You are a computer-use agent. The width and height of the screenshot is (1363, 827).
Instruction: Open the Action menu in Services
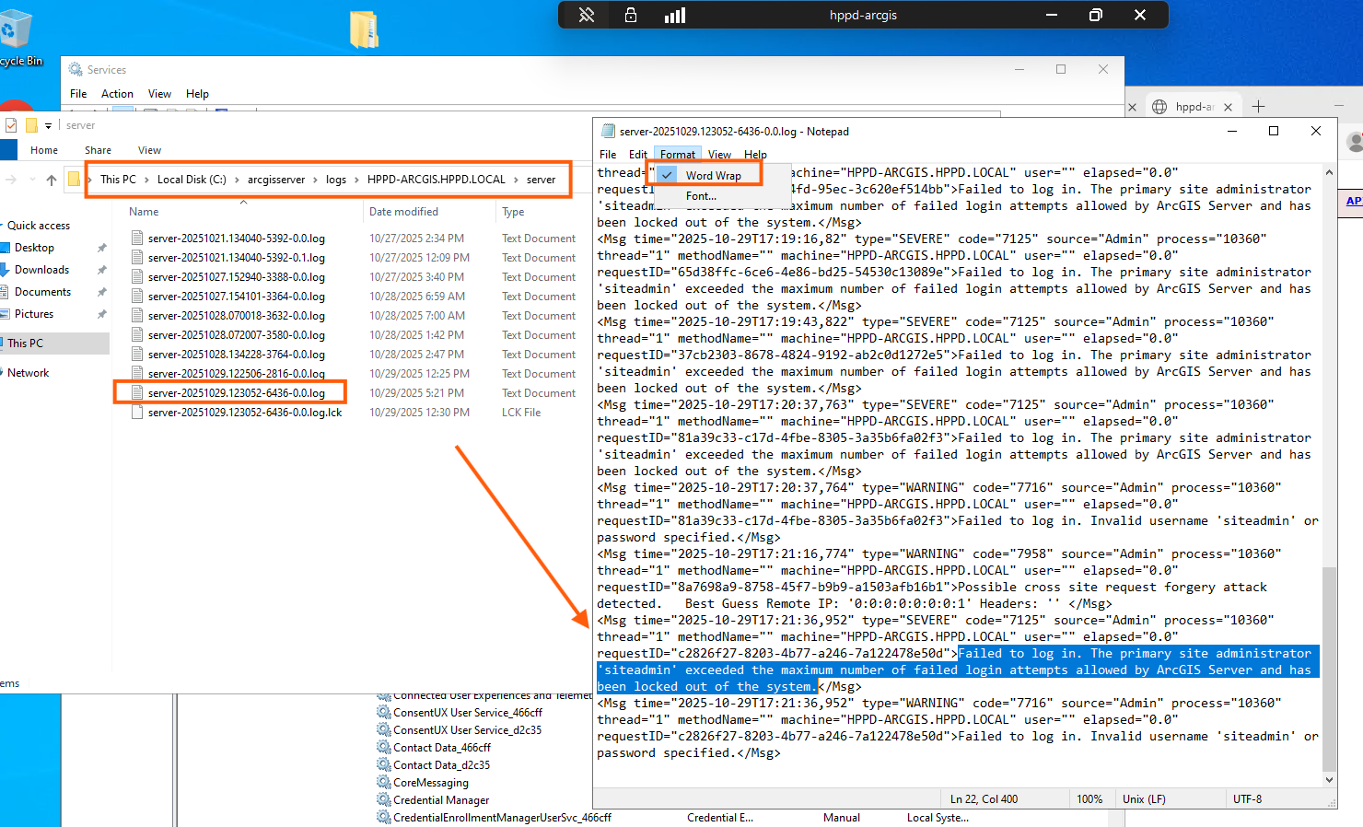[x=117, y=94]
